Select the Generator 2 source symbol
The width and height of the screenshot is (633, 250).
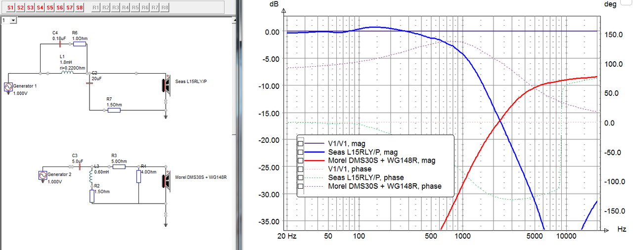[x=43, y=175]
